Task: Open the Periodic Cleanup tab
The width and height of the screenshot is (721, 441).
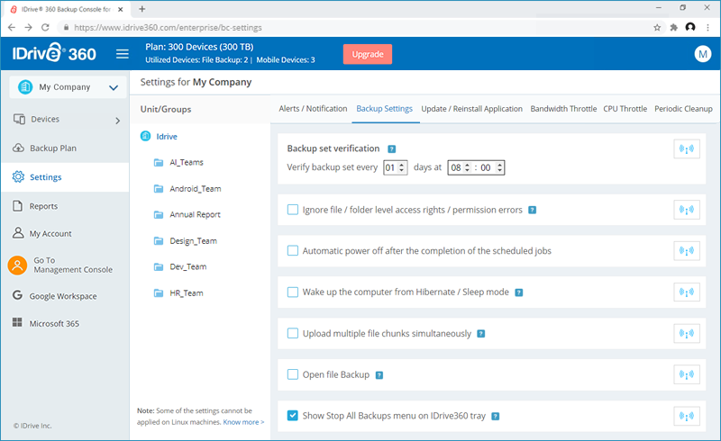Action: coord(683,109)
